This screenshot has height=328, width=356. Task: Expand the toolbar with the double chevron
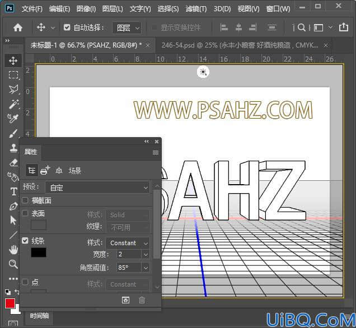pos(7,41)
